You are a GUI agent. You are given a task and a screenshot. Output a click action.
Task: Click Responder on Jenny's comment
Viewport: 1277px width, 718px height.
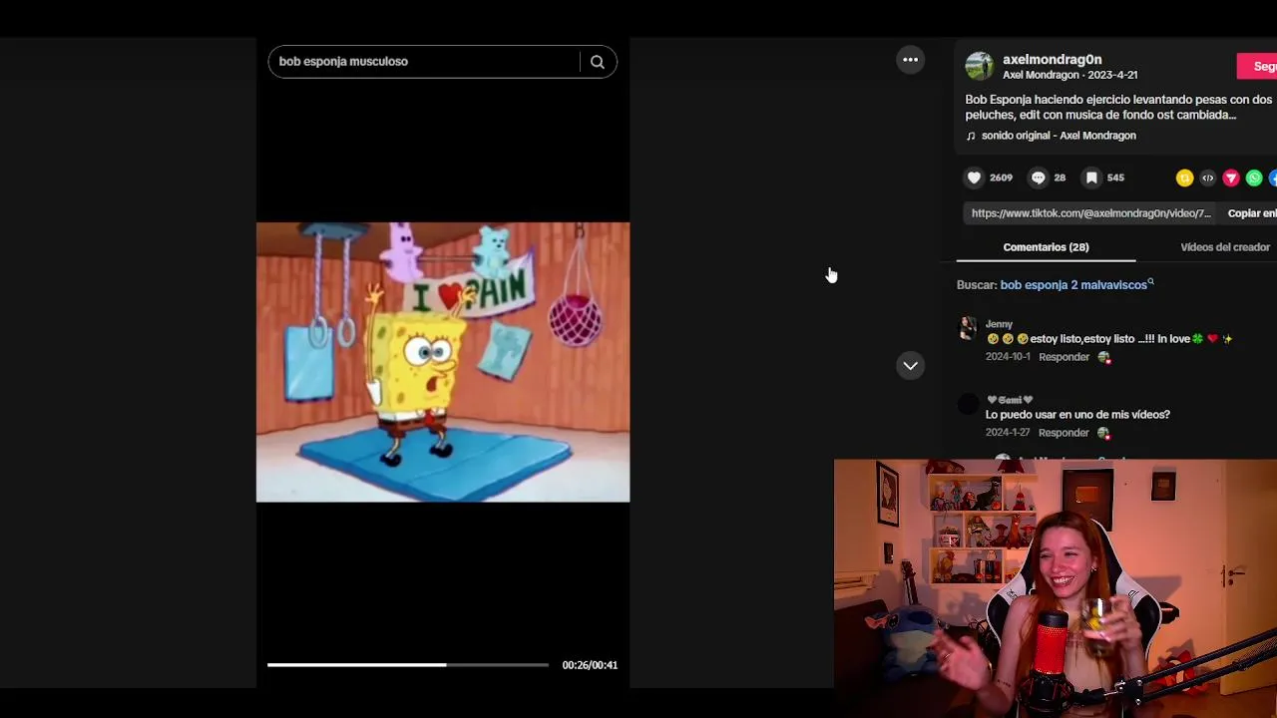point(1064,357)
